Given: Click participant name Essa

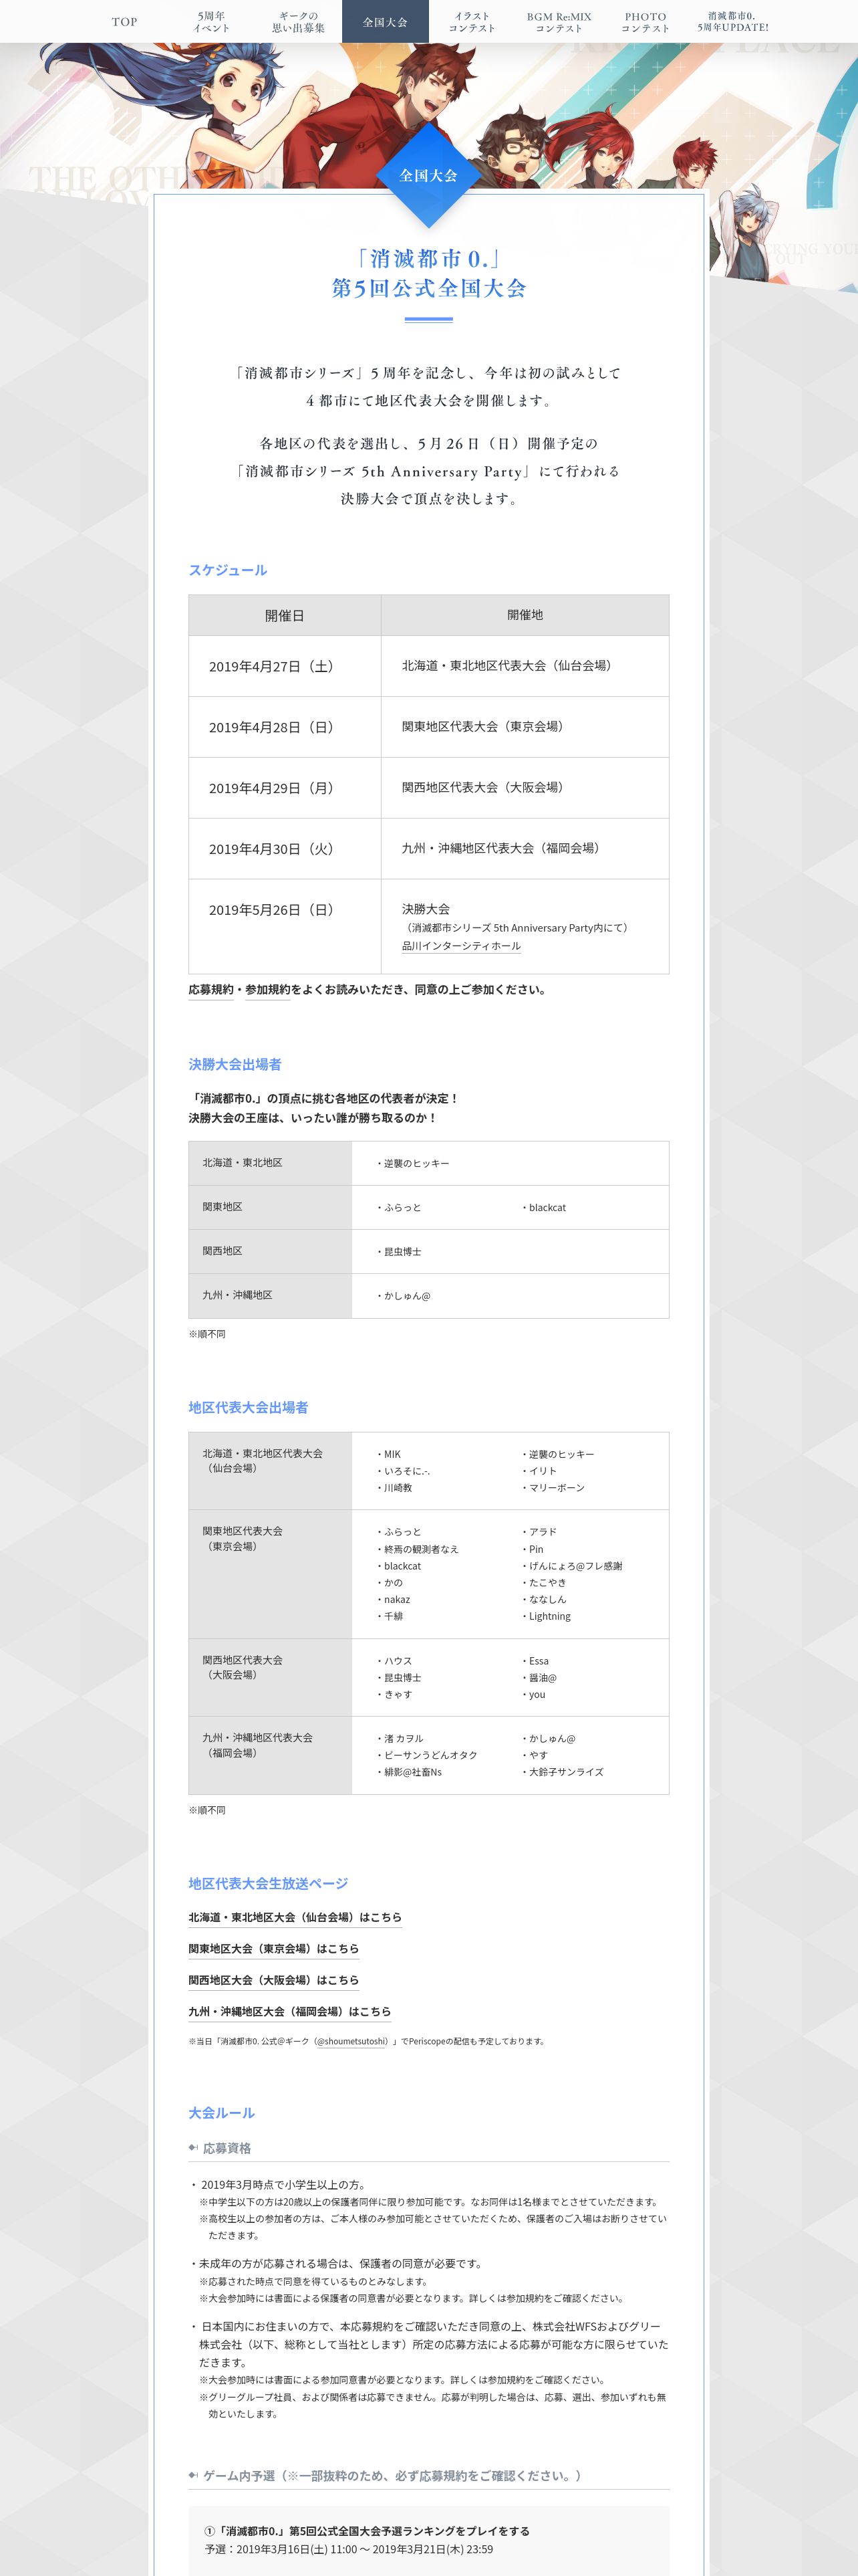Looking at the screenshot, I should (x=537, y=1660).
